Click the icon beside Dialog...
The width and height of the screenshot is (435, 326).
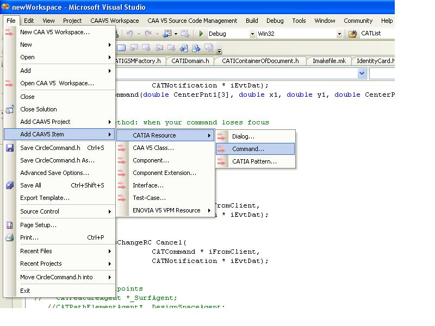(x=222, y=136)
